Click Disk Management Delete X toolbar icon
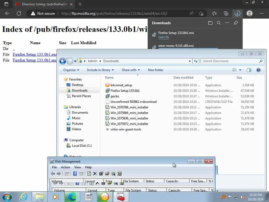269x202 pixels. (95, 174)
